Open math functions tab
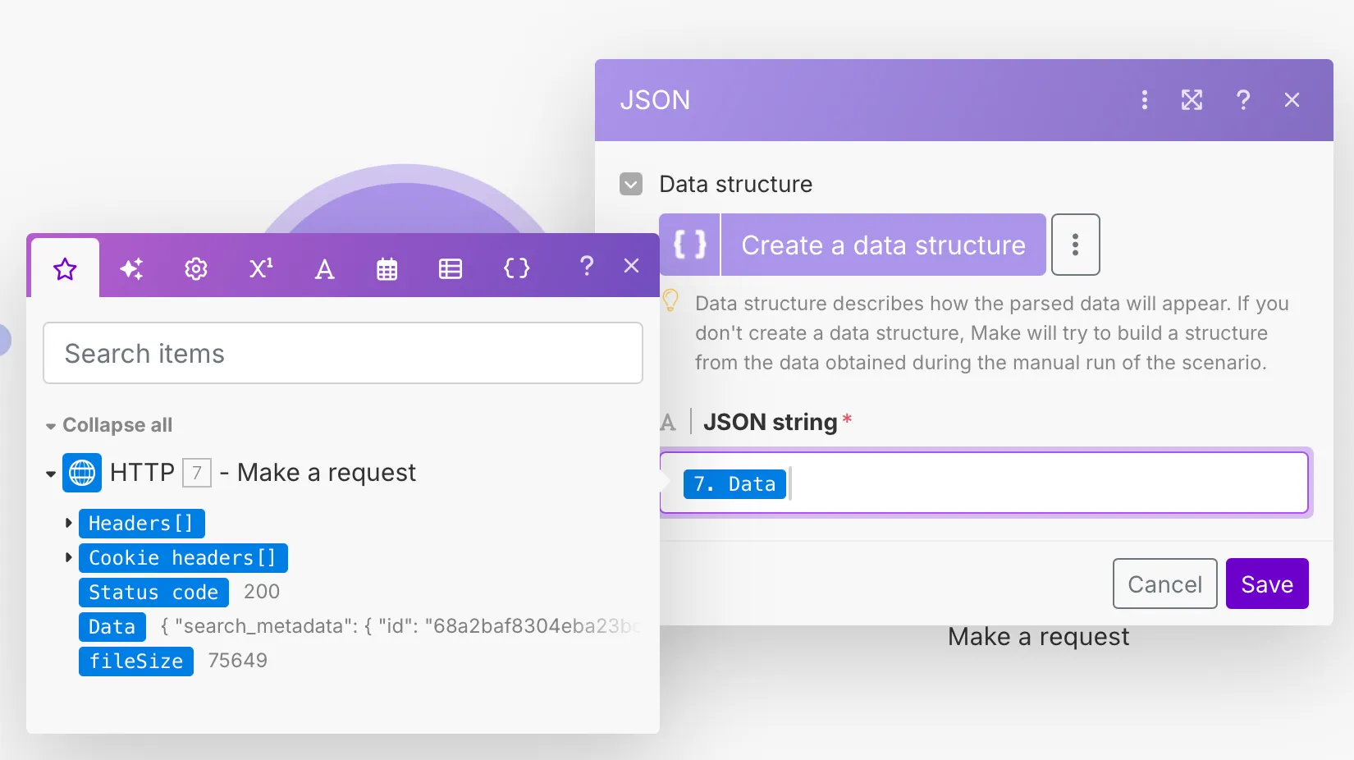Viewport: 1354px width, 760px height. point(260,268)
